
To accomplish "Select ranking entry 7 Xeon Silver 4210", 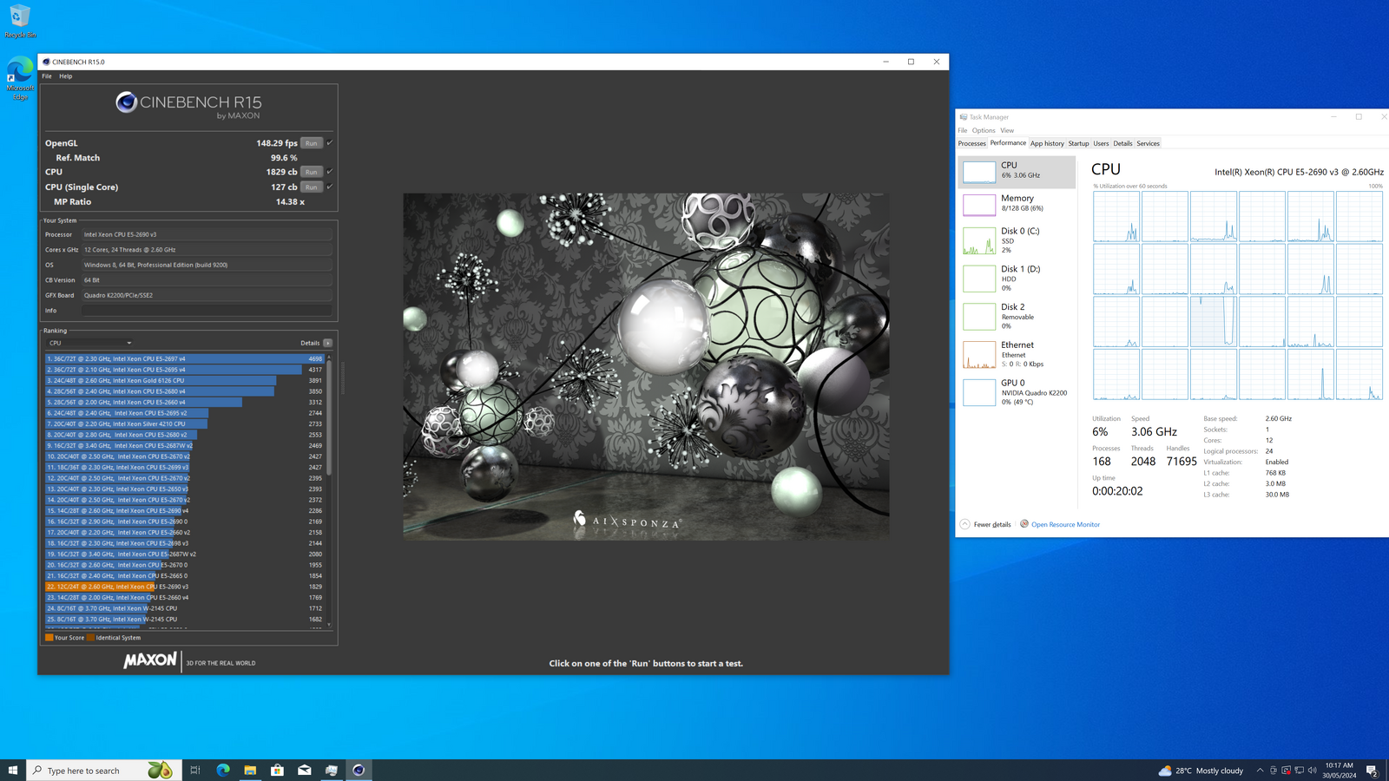I will click(x=185, y=423).
